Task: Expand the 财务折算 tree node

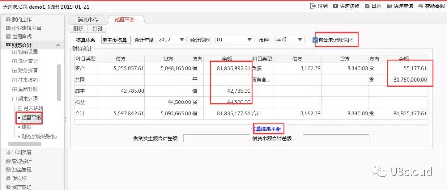Action: (14, 70)
